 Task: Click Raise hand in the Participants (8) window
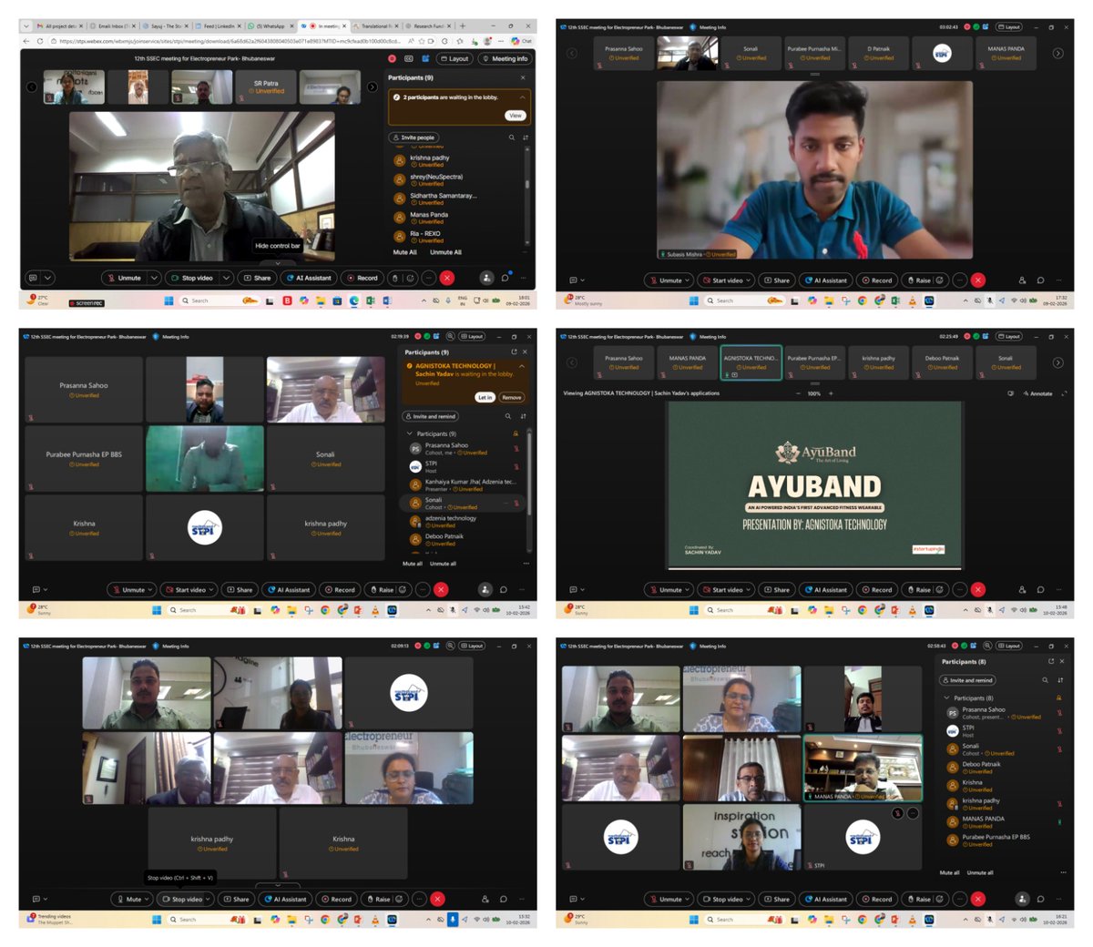tap(919, 899)
